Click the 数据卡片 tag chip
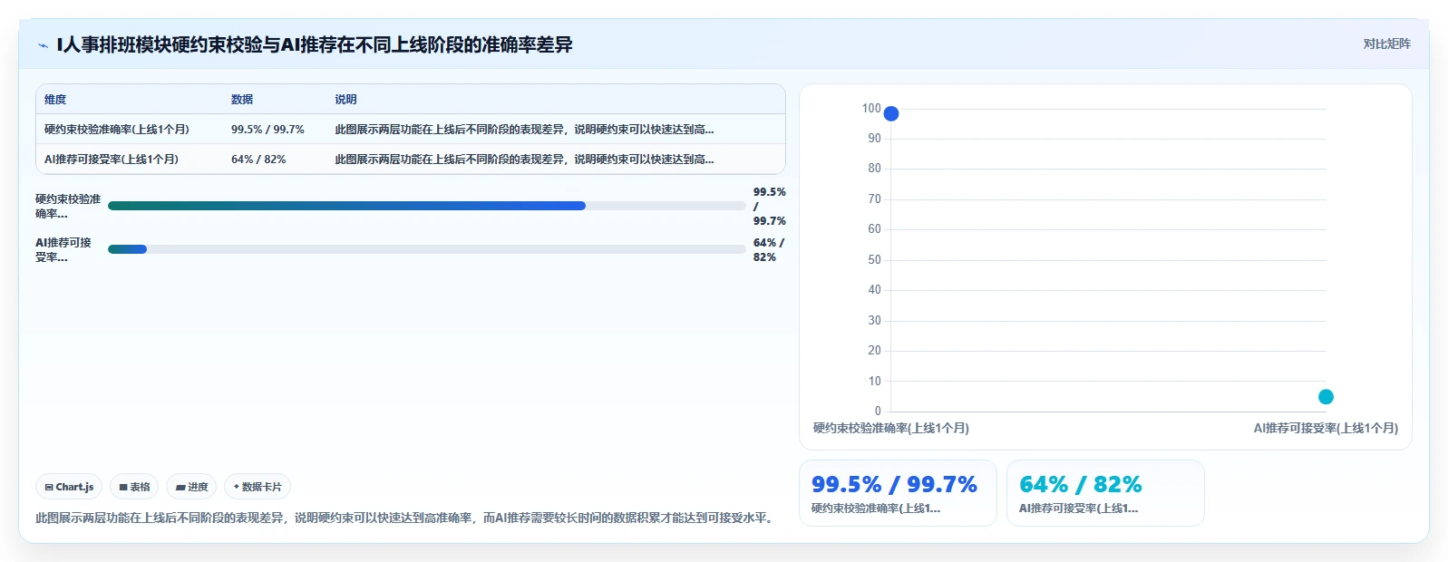 point(258,487)
